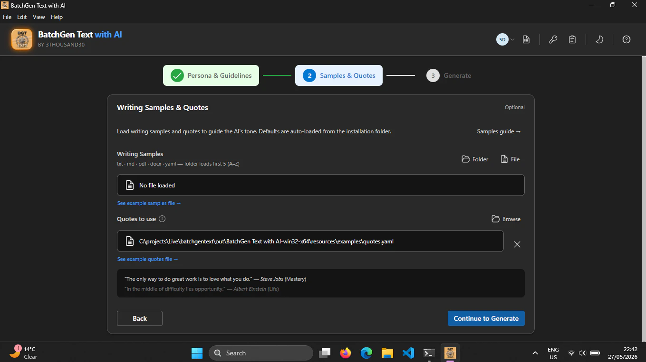Viewport: 646px width, 362px height.
Task: Open Visual Studio Code from taskbar
Action: [408, 353]
